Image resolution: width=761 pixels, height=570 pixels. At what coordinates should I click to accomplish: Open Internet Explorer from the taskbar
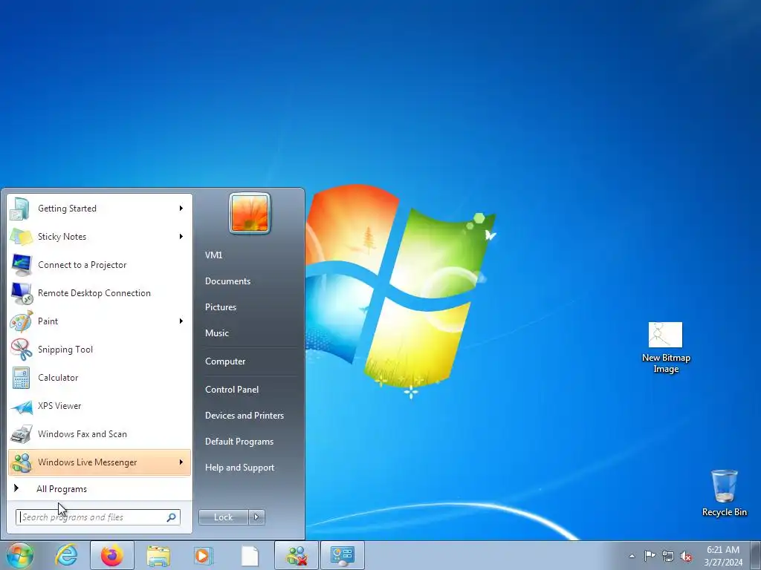click(x=66, y=555)
